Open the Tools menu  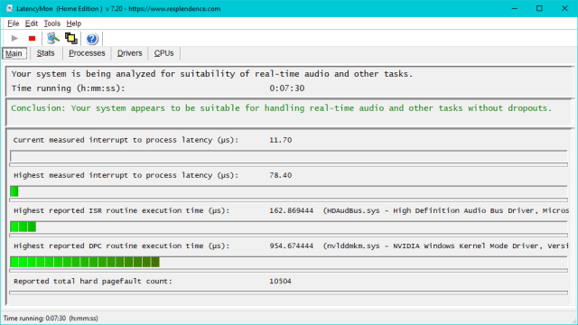coord(52,23)
